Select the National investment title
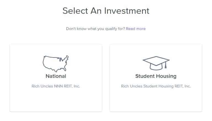Viewport: 212px width, 121px height. pos(56,76)
